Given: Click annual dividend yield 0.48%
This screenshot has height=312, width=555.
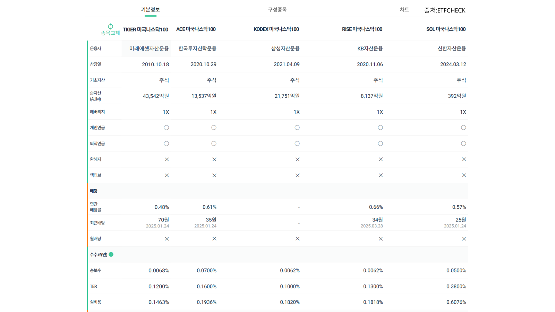Looking at the screenshot, I should pos(162,207).
